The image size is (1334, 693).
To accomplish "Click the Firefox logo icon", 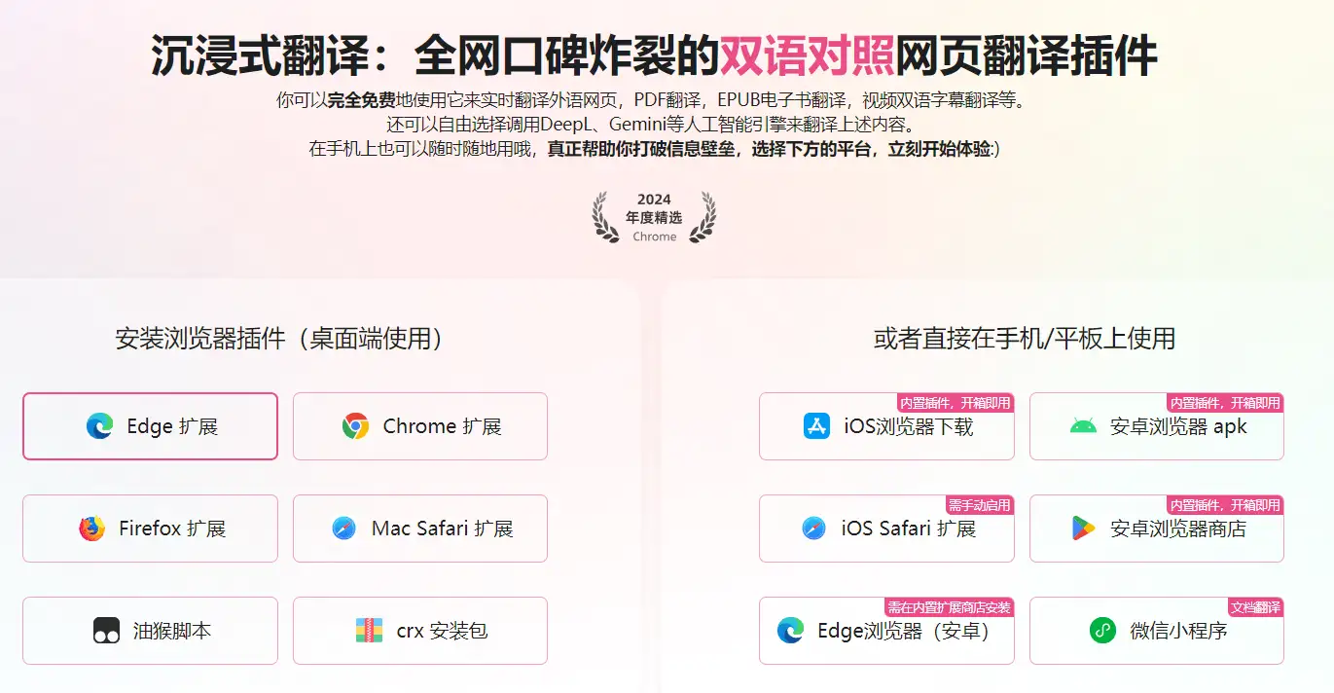I will pos(92,529).
